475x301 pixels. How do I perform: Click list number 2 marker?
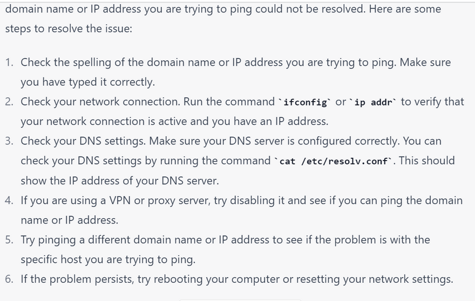[x=9, y=102]
